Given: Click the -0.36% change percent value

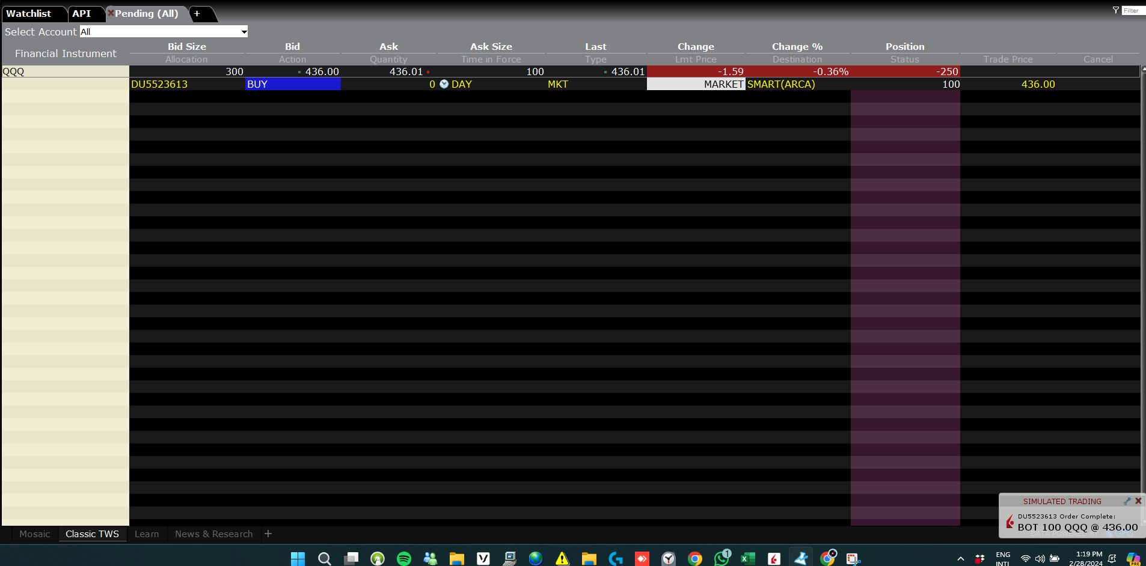Looking at the screenshot, I should point(830,72).
